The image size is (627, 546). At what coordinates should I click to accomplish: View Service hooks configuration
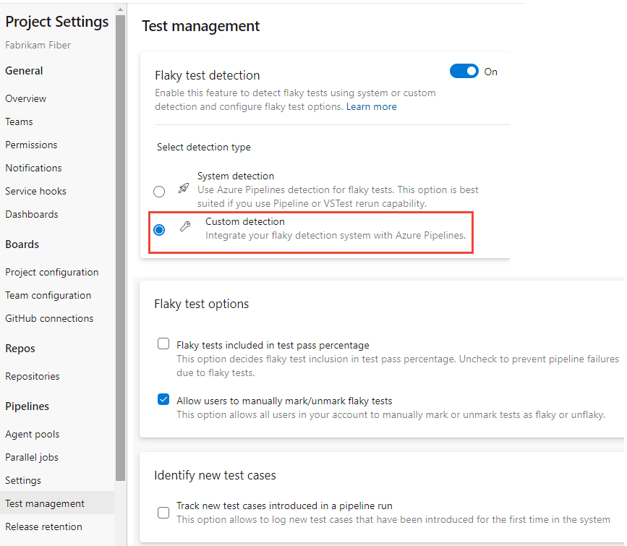35,191
